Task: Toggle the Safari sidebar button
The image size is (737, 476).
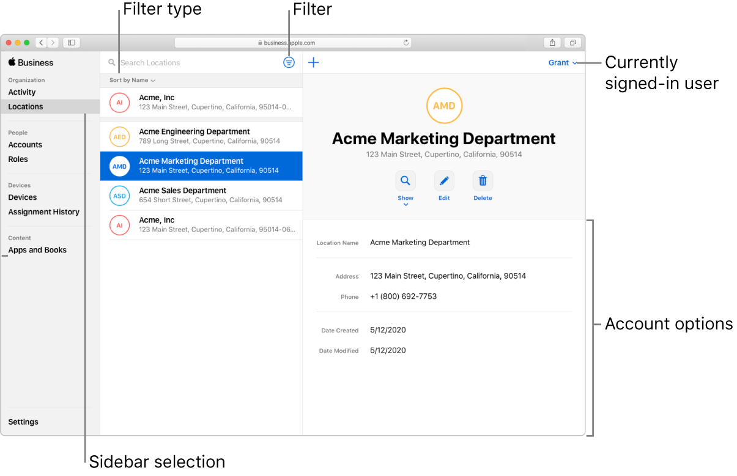Action: click(72, 43)
